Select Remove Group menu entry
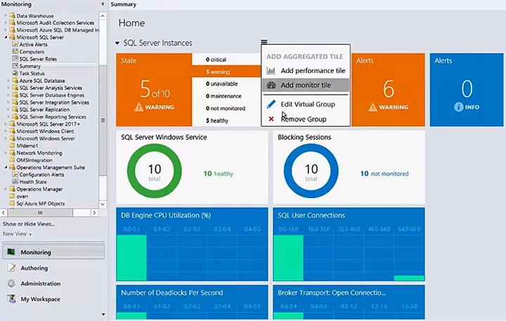The height and width of the screenshot is (321, 506). 306,119
